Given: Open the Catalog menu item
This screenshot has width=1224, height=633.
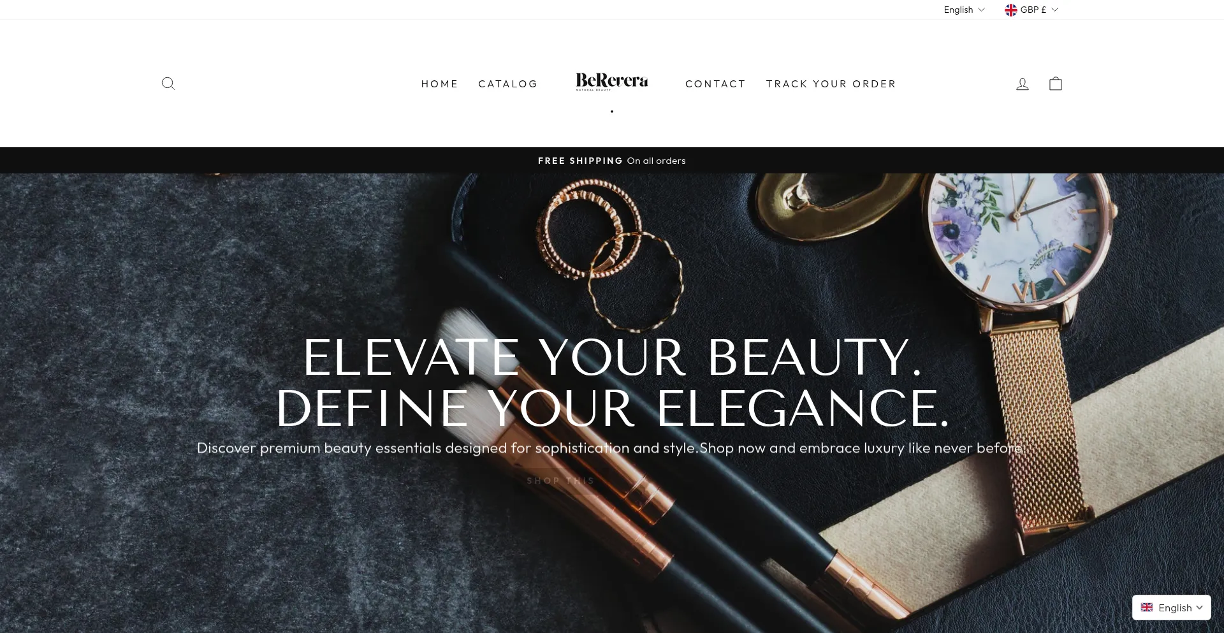Looking at the screenshot, I should (508, 84).
